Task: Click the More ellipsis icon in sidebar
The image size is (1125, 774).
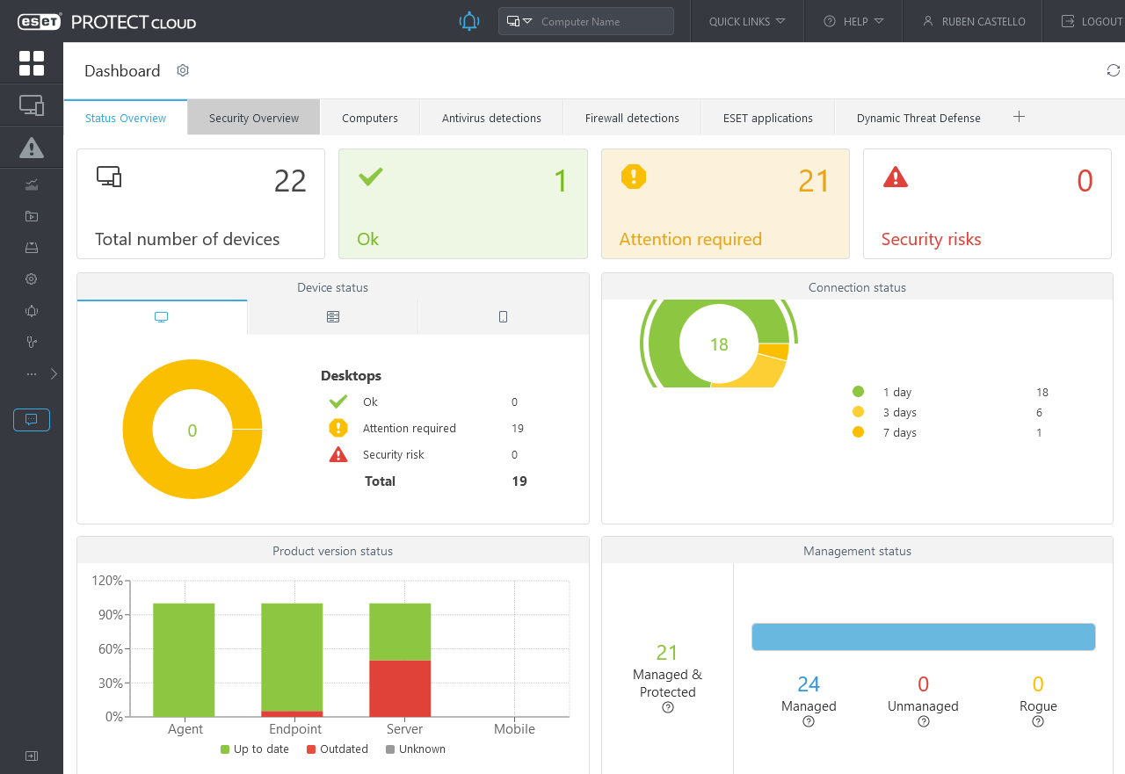Action: click(32, 374)
